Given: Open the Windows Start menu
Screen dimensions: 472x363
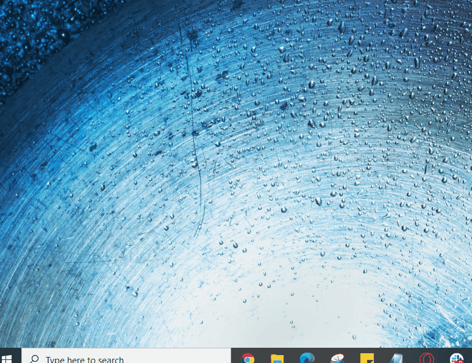Looking at the screenshot, I should pos(7,359).
